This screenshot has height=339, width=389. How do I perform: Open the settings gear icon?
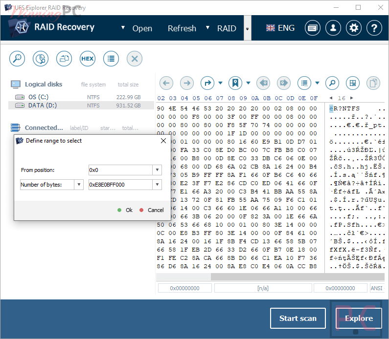click(354, 28)
